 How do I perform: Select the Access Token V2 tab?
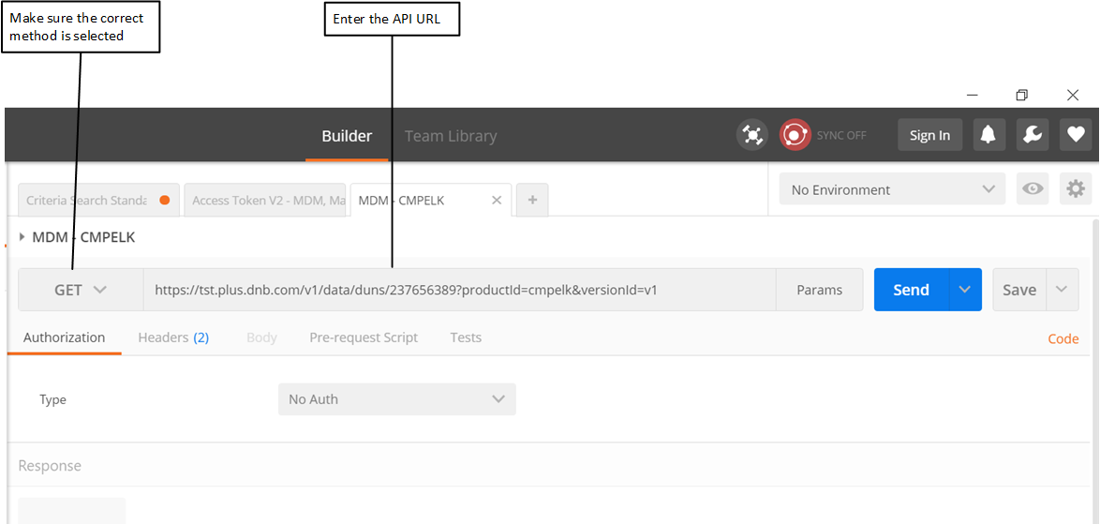265,200
